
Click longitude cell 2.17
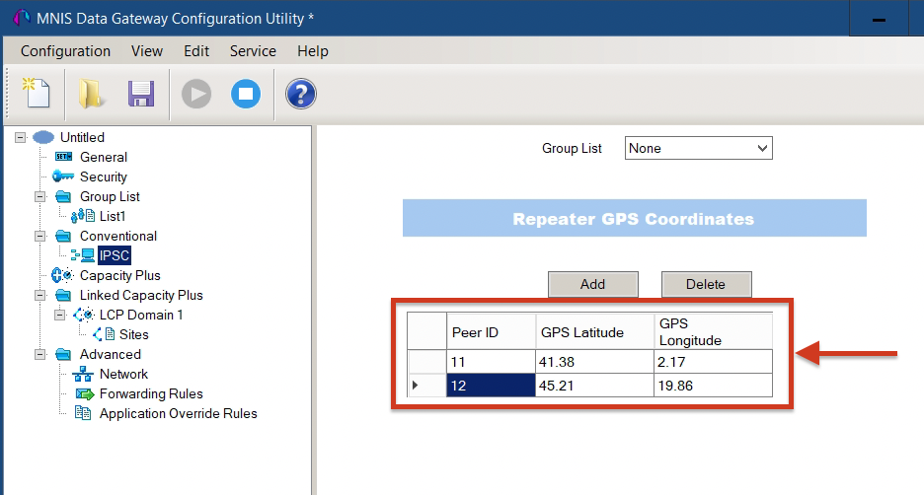point(713,362)
